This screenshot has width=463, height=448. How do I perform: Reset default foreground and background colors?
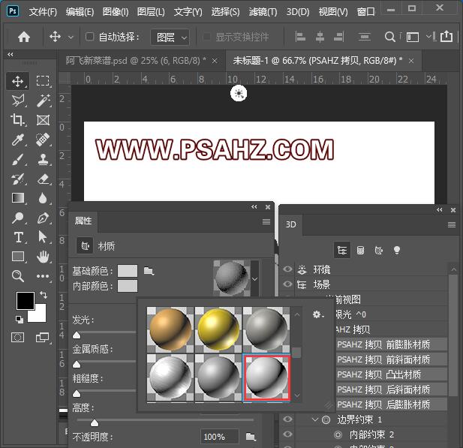pos(20,319)
